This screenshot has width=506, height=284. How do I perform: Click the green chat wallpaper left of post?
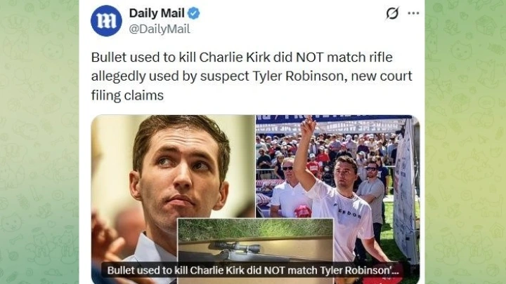[x=39, y=142]
